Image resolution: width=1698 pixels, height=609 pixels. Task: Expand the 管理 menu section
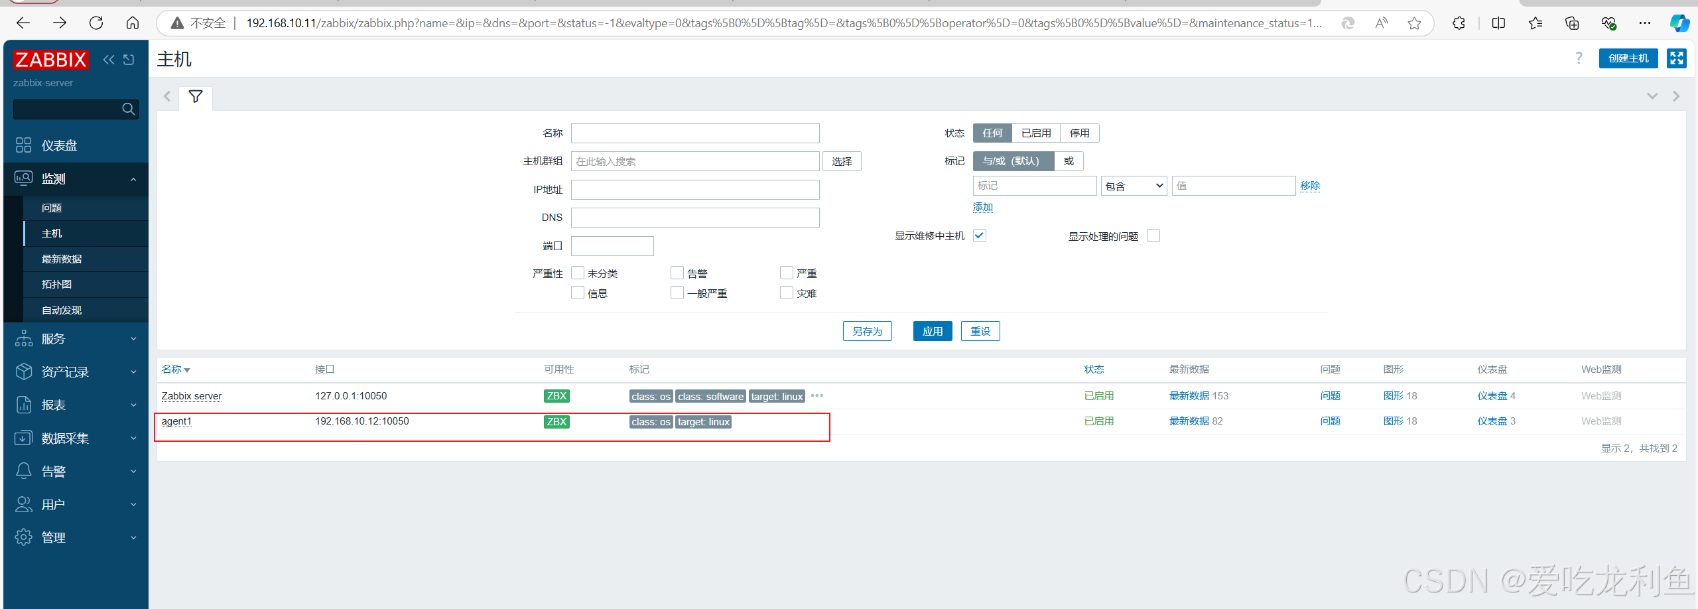click(76, 538)
